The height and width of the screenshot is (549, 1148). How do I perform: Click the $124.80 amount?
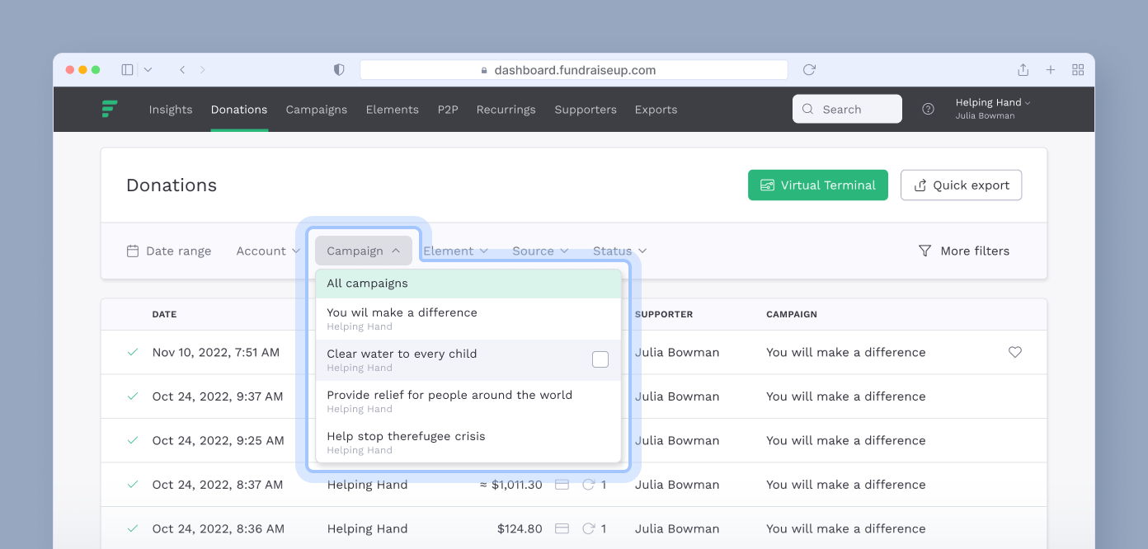(x=520, y=528)
